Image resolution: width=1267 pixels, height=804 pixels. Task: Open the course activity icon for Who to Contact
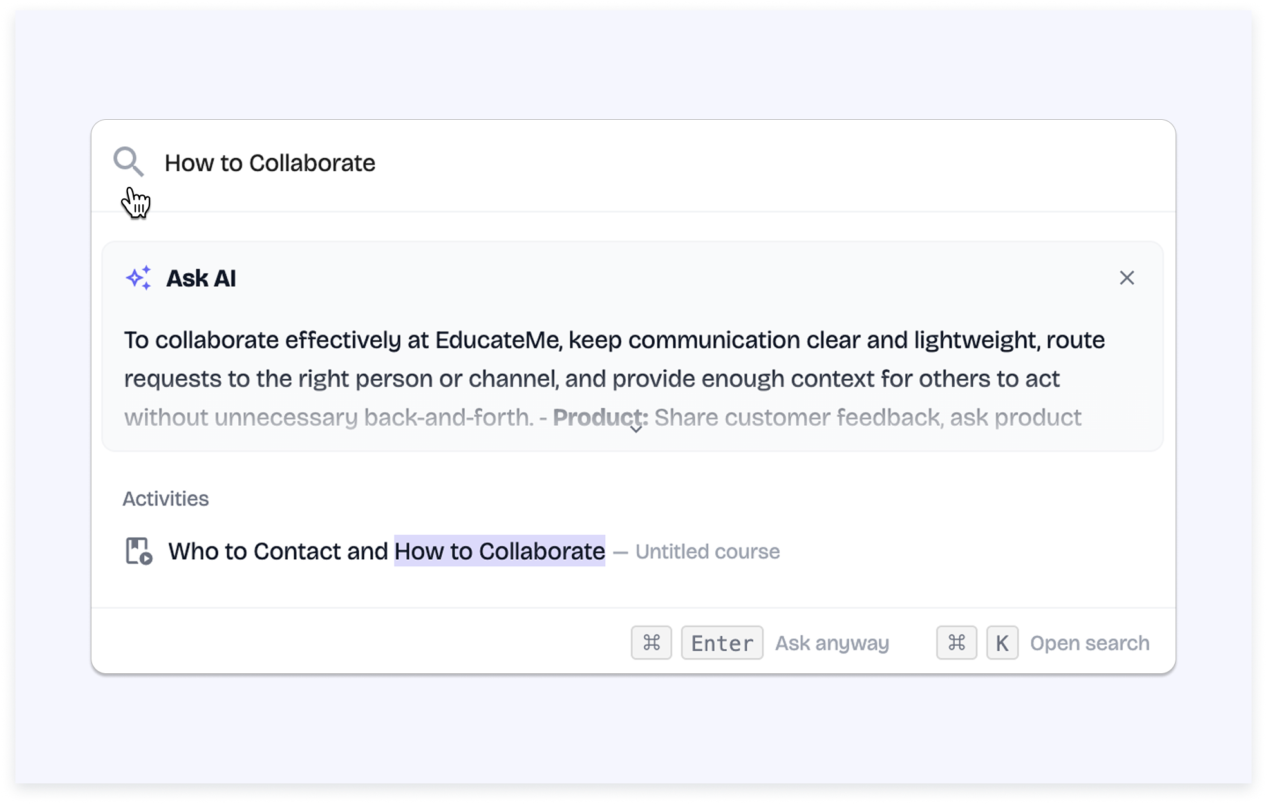(138, 551)
